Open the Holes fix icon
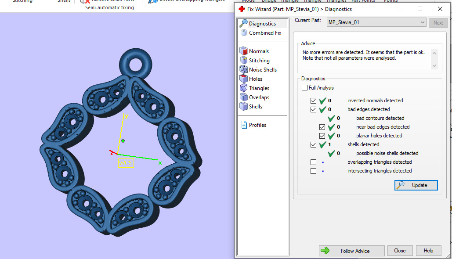 coord(244,79)
